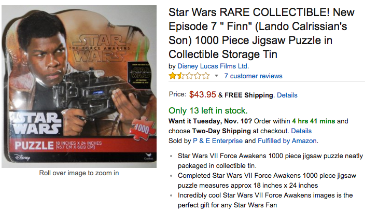Click the first product feature bullet
The width and height of the screenshot is (378, 211).
[270, 161]
